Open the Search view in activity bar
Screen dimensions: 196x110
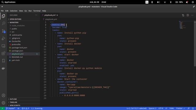pyautogui.click(x=3, y=23)
